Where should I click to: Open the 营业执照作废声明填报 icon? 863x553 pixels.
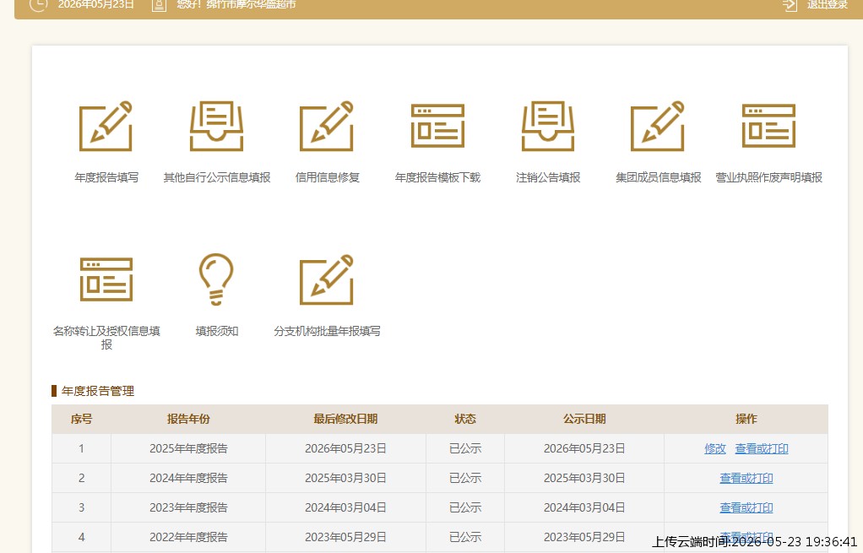pyautogui.click(x=768, y=126)
